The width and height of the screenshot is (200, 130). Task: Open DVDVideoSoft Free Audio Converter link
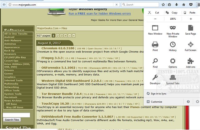tap(77, 117)
